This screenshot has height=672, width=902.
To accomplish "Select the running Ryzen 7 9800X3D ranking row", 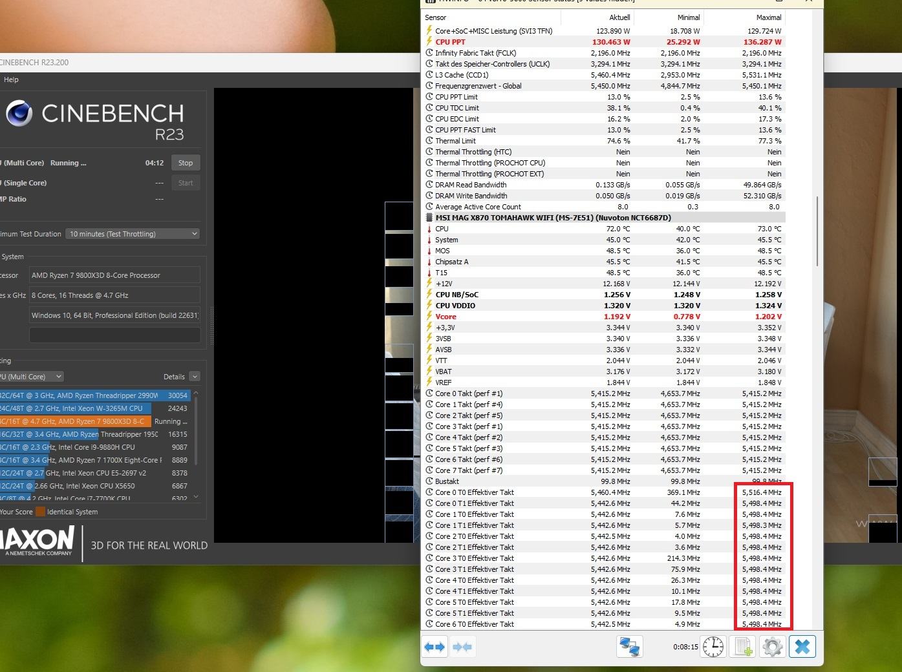I will pos(95,421).
